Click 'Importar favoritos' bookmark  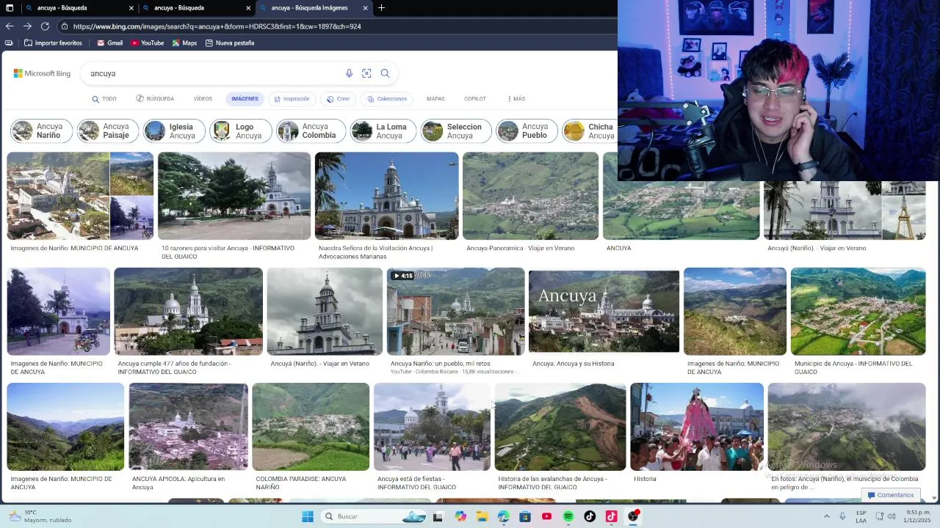tap(53, 43)
